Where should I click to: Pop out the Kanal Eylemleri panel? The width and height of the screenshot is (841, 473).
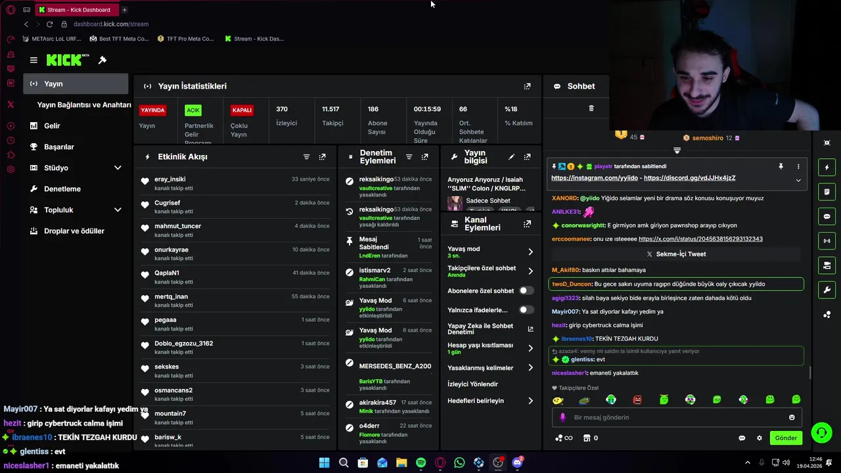[x=527, y=224]
